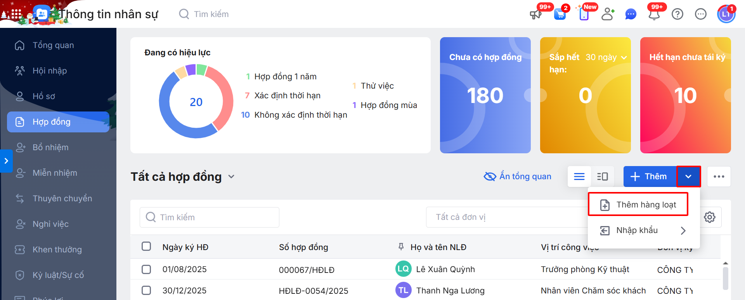The image size is (745, 300).
Task: Click the Thêm add contract button
Action: coord(650,177)
